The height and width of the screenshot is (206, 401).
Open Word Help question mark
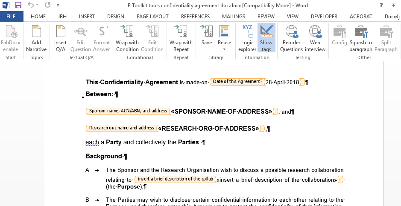click(x=381, y=5)
